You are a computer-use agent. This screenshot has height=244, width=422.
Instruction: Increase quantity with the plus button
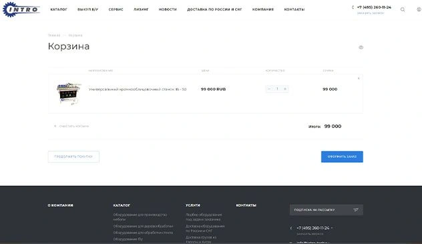285,89
